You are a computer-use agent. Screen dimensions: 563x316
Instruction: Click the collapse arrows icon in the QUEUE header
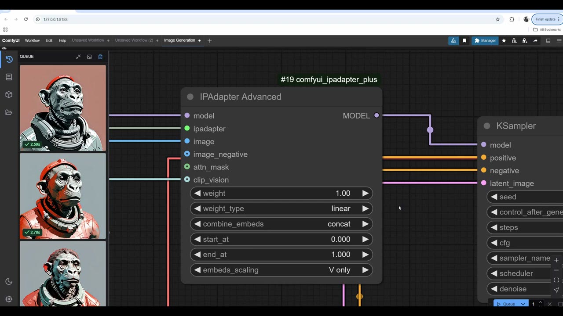tap(78, 57)
